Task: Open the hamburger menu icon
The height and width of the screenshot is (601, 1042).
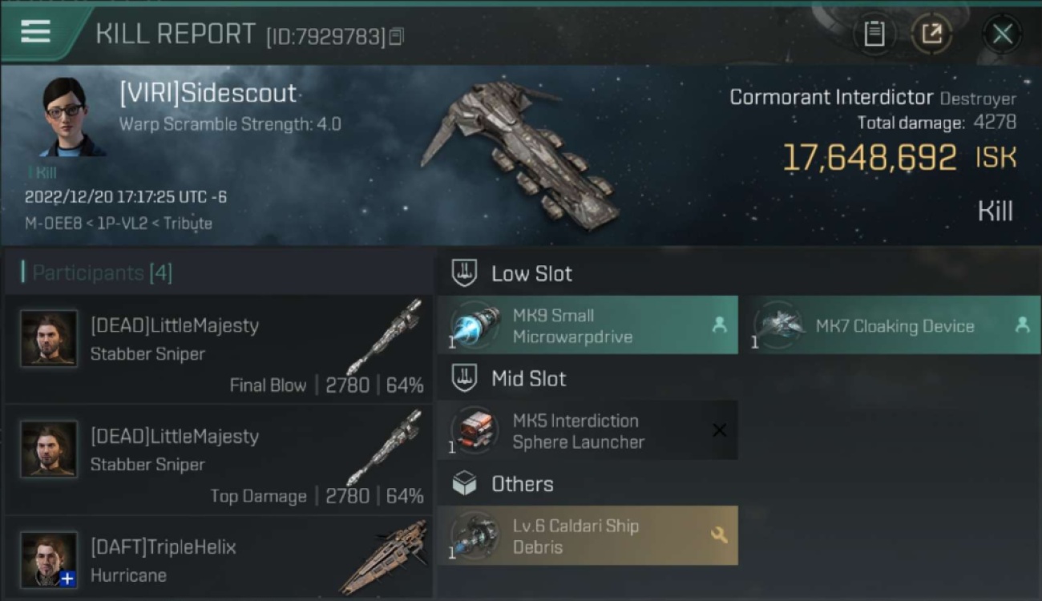Action: click(x=35, y=32)
